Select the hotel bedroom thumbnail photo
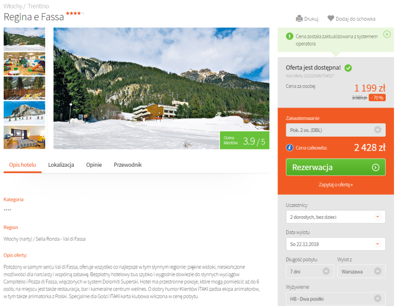The image size is (395, 306). [x=24, y=137]
